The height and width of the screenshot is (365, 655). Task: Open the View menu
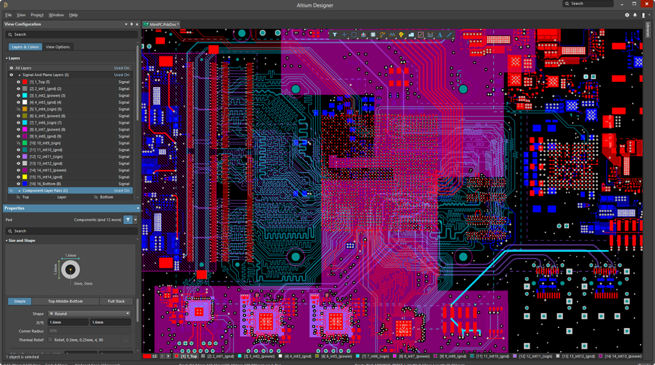point(21,15)
